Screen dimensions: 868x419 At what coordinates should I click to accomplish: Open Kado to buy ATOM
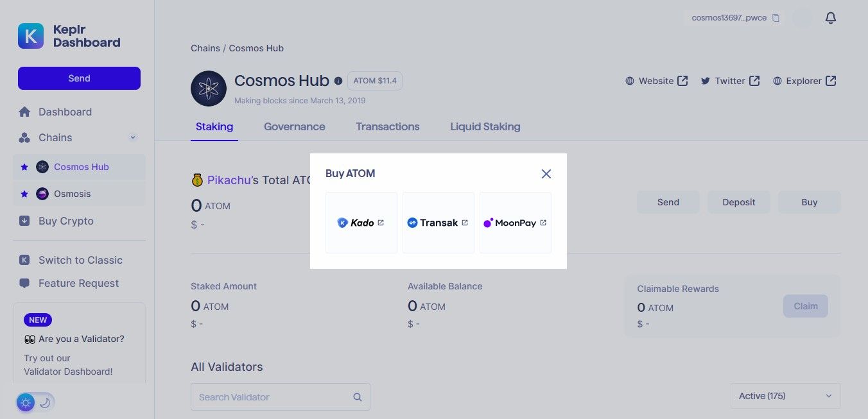coord(361,223)
